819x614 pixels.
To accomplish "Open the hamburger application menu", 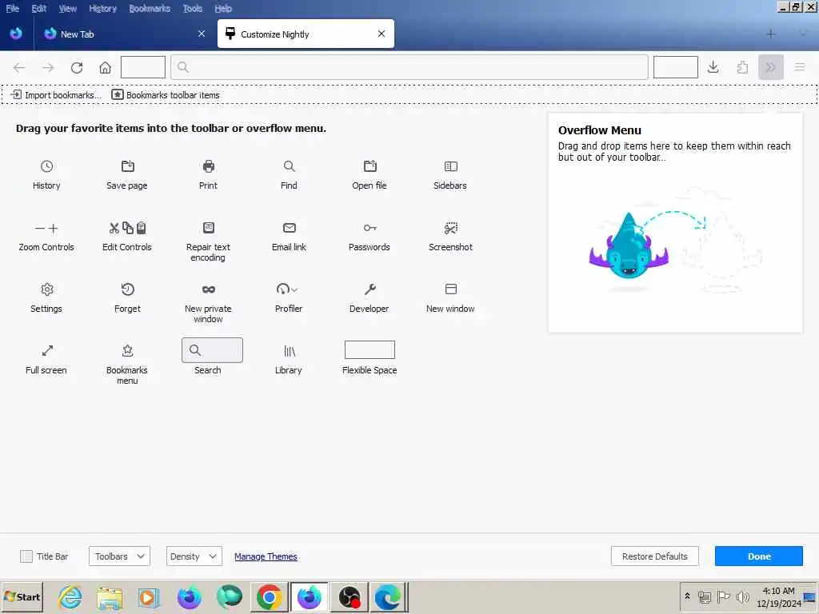I will point(800,67).
